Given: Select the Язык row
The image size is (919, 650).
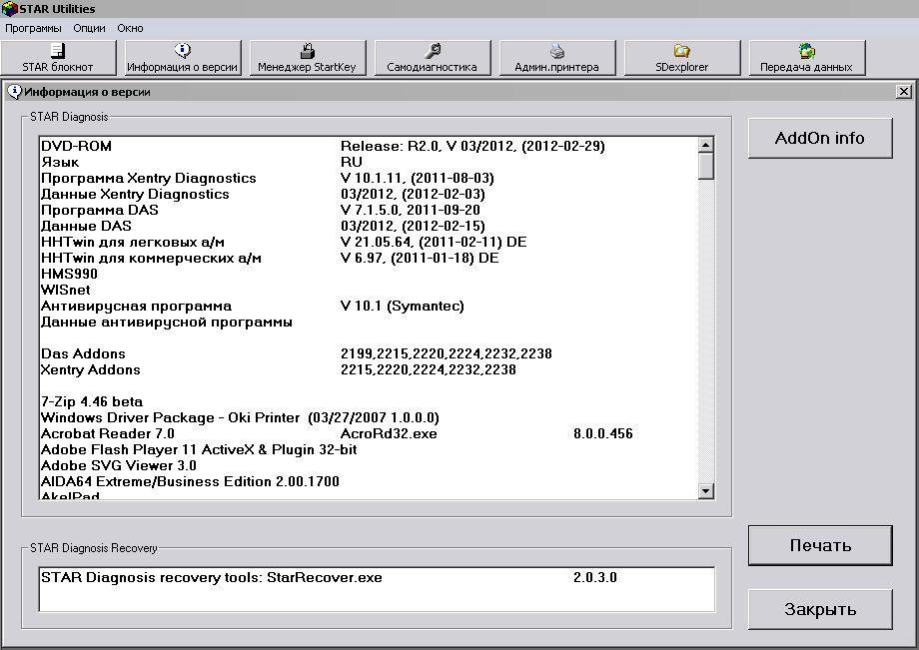Looking at the screenshot, I should pyautogui.click(x=370, y=162).
